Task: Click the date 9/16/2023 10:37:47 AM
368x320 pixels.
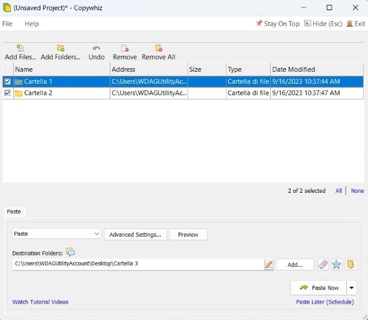Action: coord(306,93)
